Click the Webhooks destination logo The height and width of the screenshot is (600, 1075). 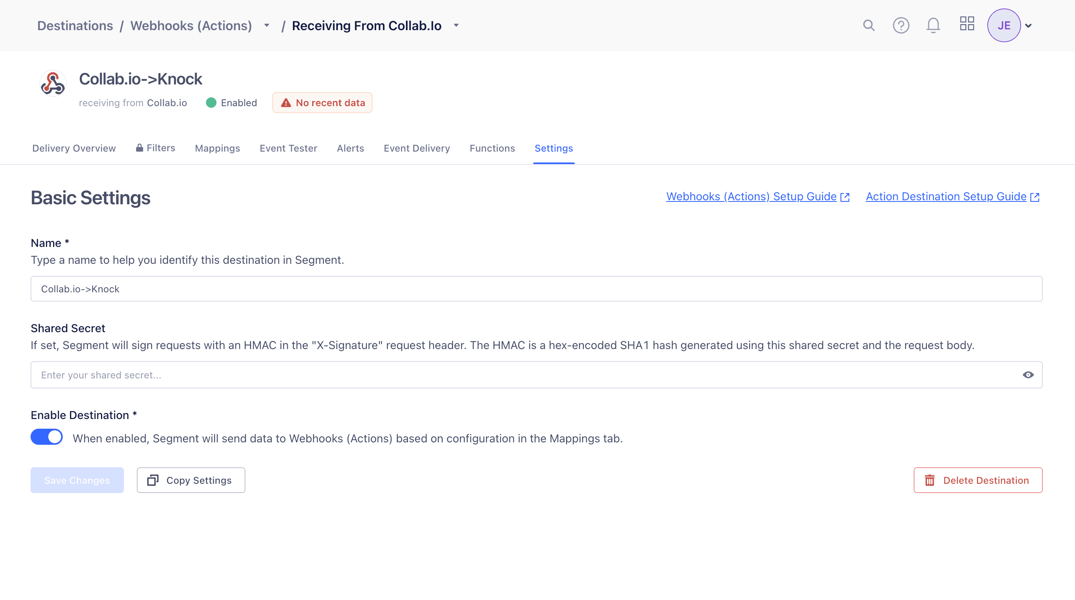pyautogui.click(x=53, y=84)
